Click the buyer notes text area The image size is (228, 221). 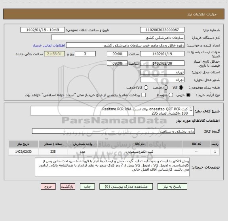(112, 167)
